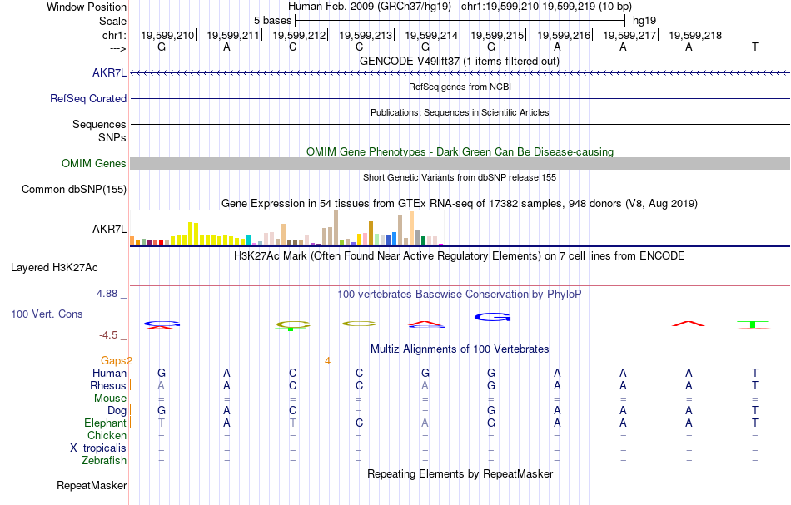Click the Scale label
The height and width of the screenshot is (505, 791).
coord(112,22)
